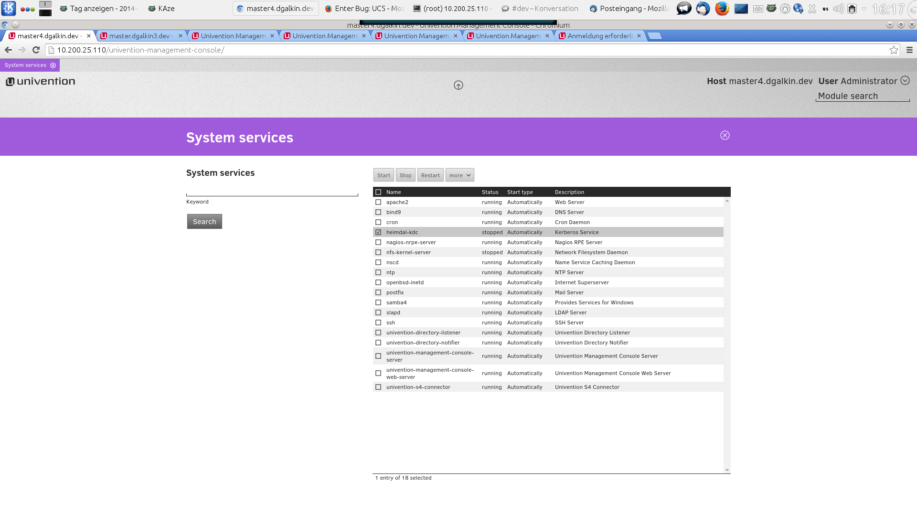This screenshot has height=516, width=917.
Task: Toggle select-all checkbox in table header
Action: [378, 192]
